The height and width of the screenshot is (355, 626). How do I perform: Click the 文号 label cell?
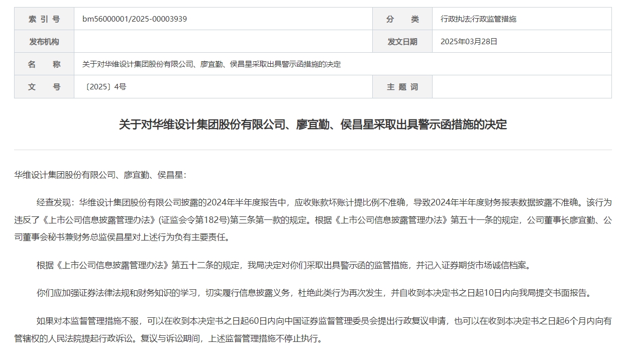click(x=44, y=87)
